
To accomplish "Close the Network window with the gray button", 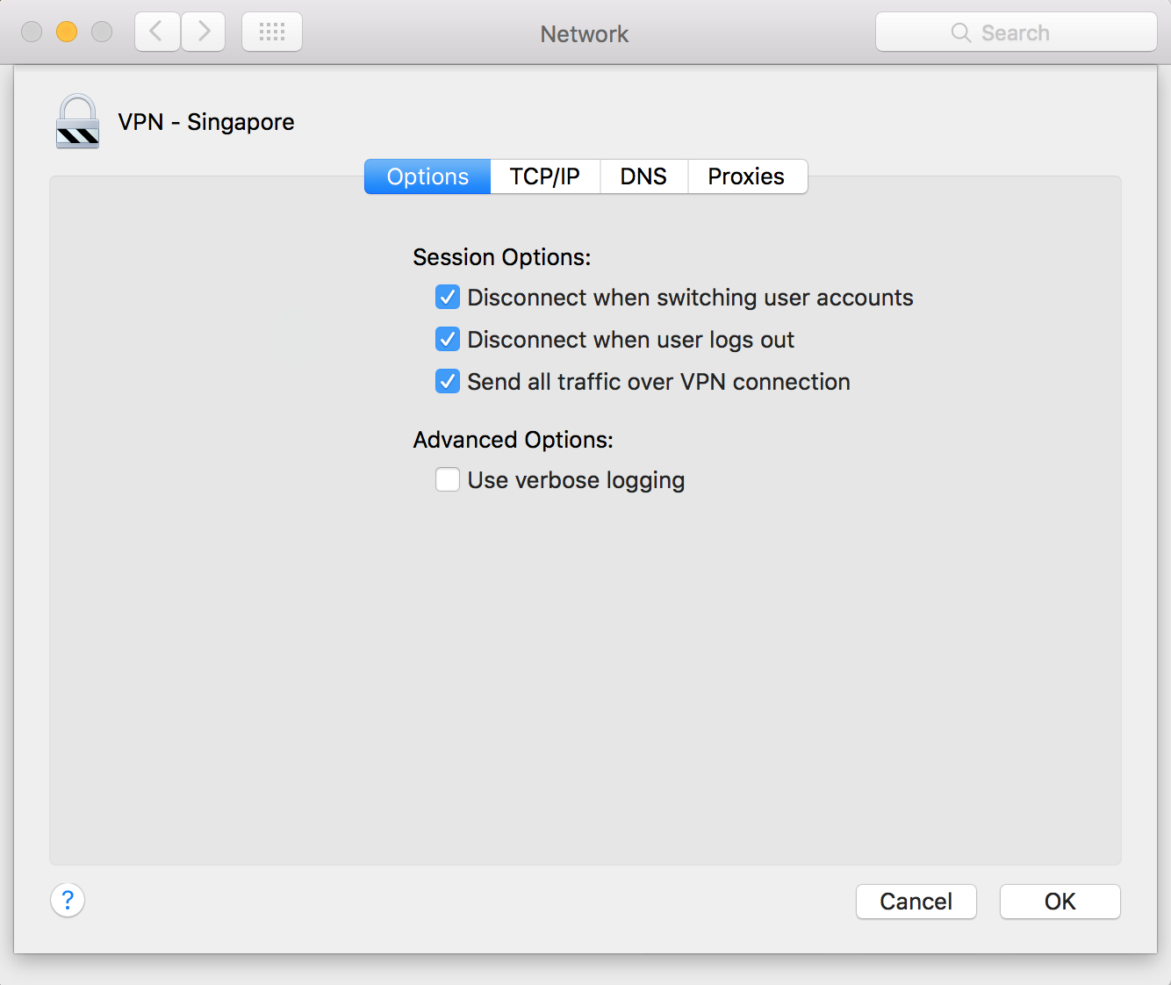I will (32, 32).
